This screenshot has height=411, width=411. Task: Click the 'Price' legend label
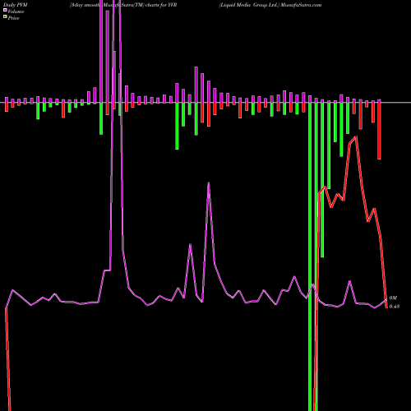(13, 18)
